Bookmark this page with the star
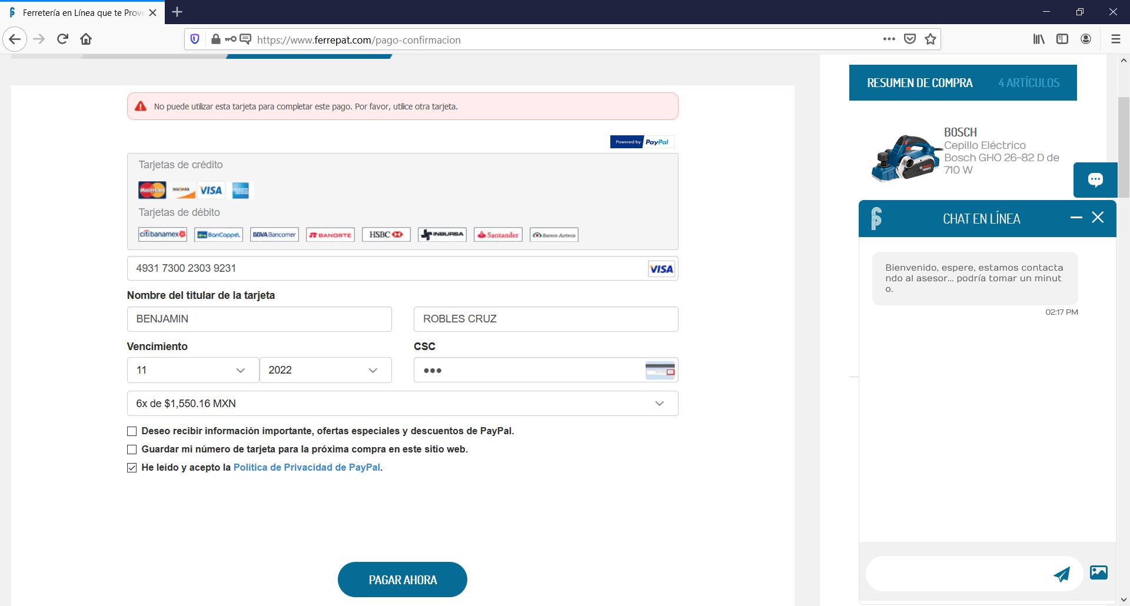Image resolution: width=1130 pixels, height=606 pixels. (x=930, y=39)
